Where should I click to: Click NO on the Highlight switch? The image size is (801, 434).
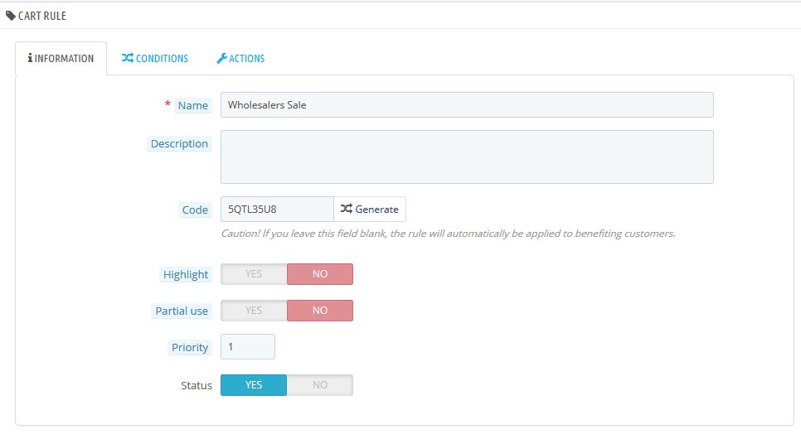[320, 274]
